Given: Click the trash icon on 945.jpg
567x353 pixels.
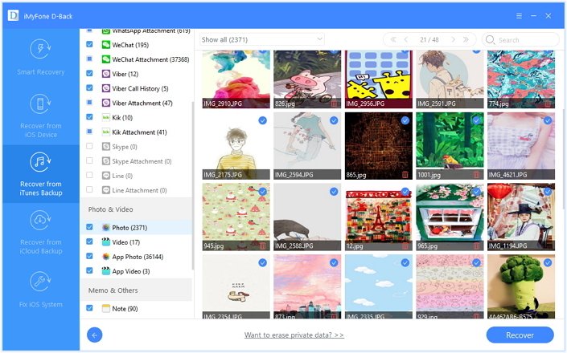Looking at the screenshot, I should pos(262,246).
